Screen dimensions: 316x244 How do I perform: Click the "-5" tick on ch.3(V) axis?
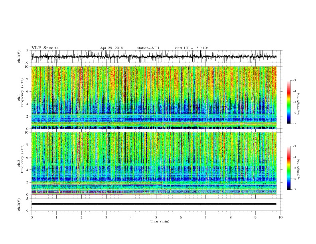click(27, 211)
